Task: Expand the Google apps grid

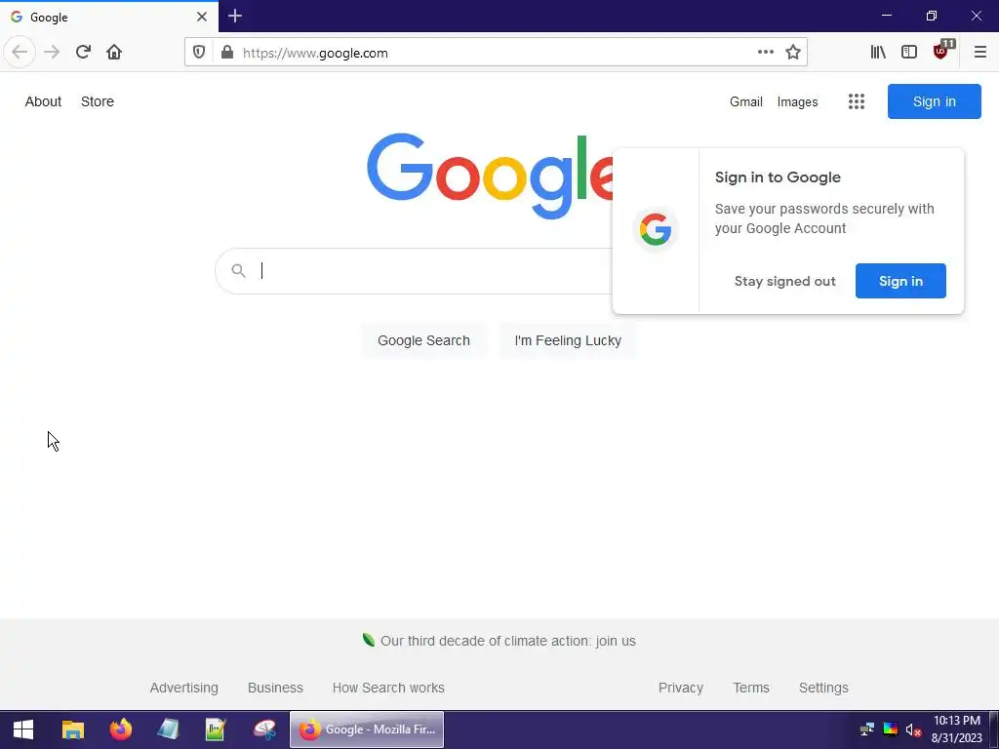Action: tap(857, 101)
